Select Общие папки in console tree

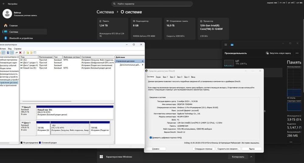tap(5, 68)
